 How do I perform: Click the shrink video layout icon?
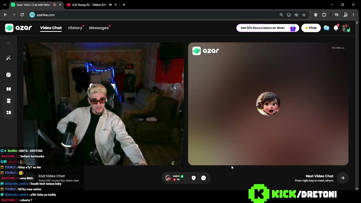coord(8,75)
